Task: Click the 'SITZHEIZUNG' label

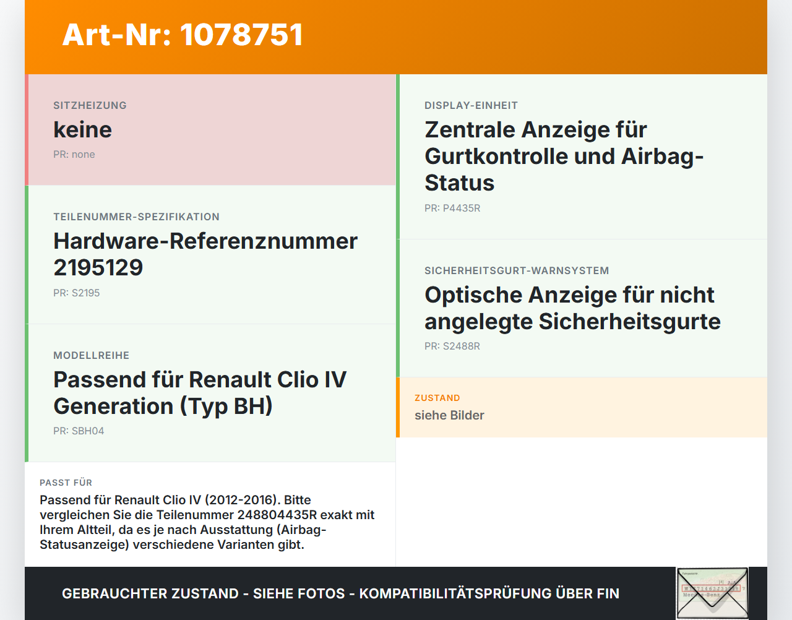Action: (x=90, y=105)
